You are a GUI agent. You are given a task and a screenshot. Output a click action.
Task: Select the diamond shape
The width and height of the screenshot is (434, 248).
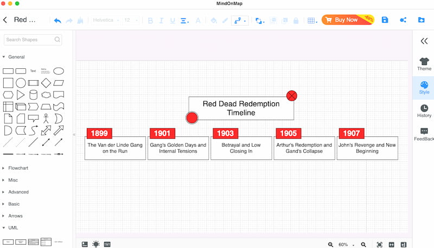click(x=46, y=83)
